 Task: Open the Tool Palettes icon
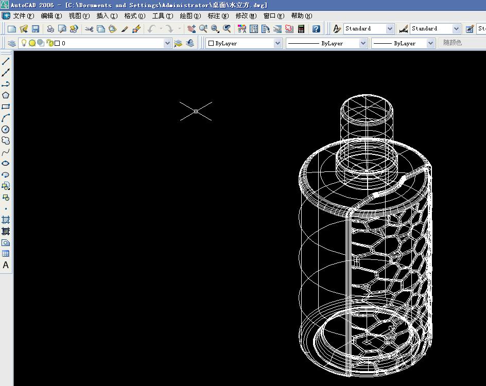coord(265,29)
